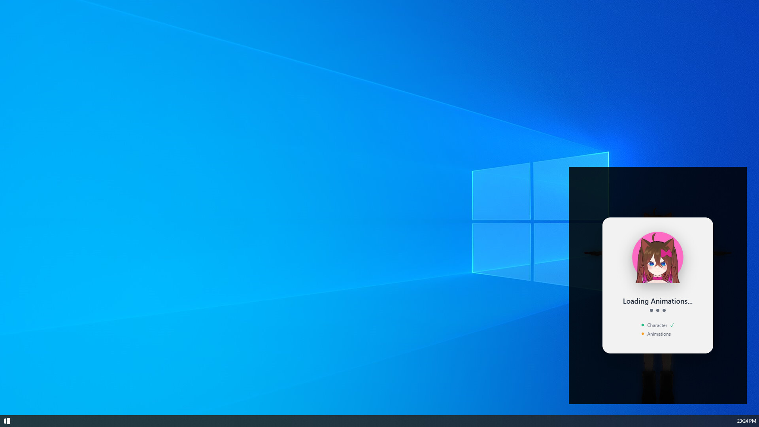The width and height of the screenshot is (759, 427).
Task: Open the Windows Start menu
Action: (x=7, y=421)
